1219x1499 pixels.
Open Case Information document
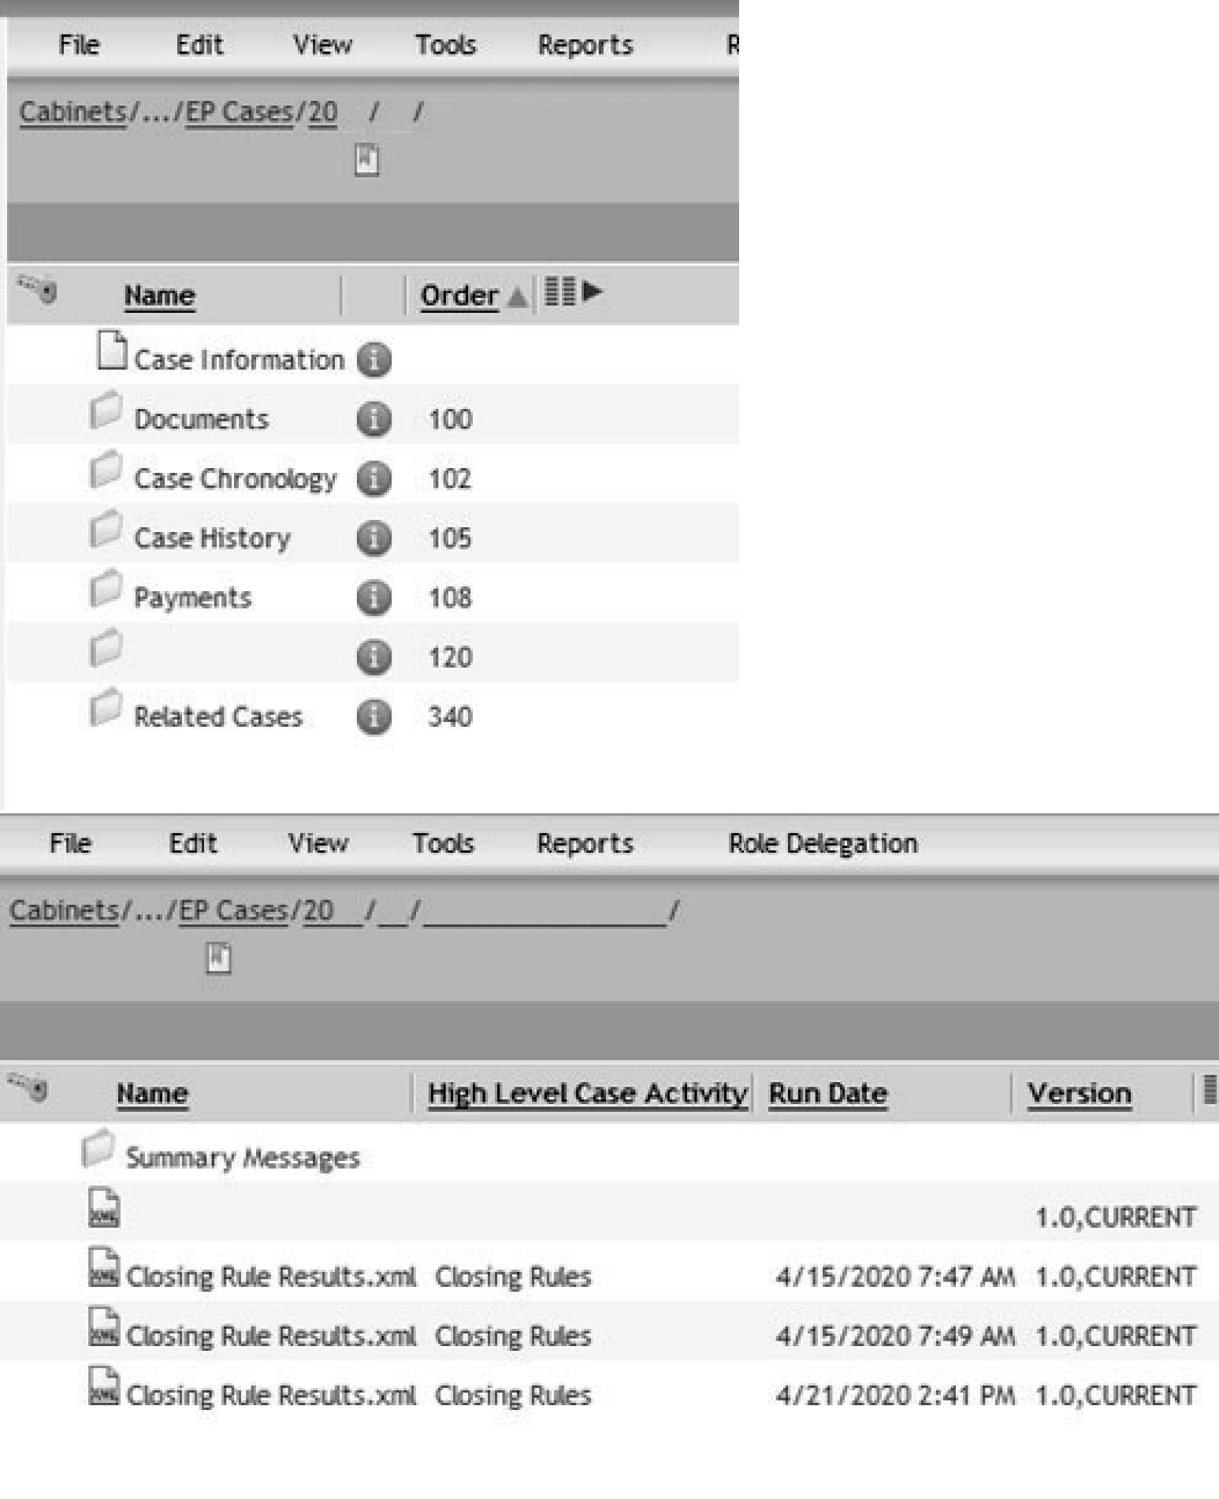click(x=239, y=360)
